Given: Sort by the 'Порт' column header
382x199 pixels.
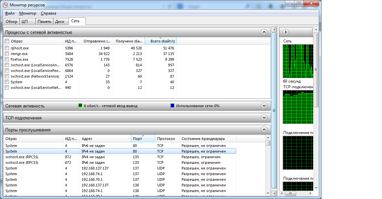Looking at the screenshot, I should pos(143,139).
